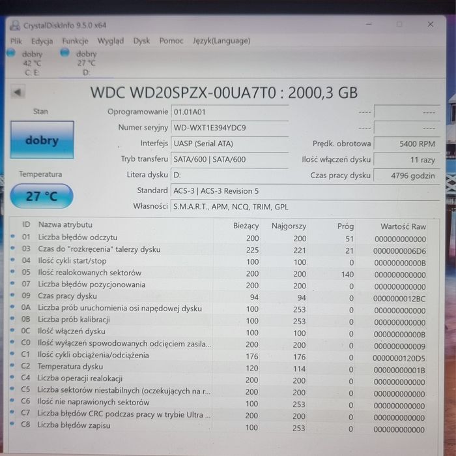456x456 pixels.
Task: Click the blue health orb above C: E:
Action: 11,53
